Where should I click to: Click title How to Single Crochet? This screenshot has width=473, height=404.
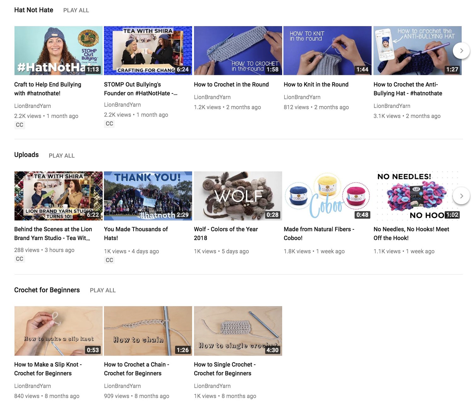tap(225, 369)
